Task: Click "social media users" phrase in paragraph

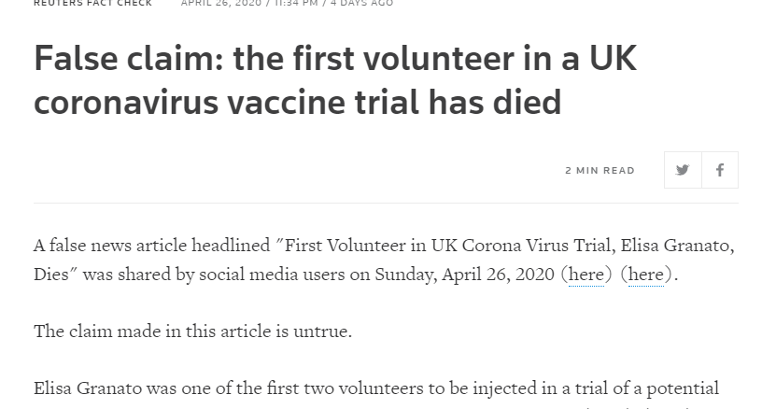Action: pos(272,275)
